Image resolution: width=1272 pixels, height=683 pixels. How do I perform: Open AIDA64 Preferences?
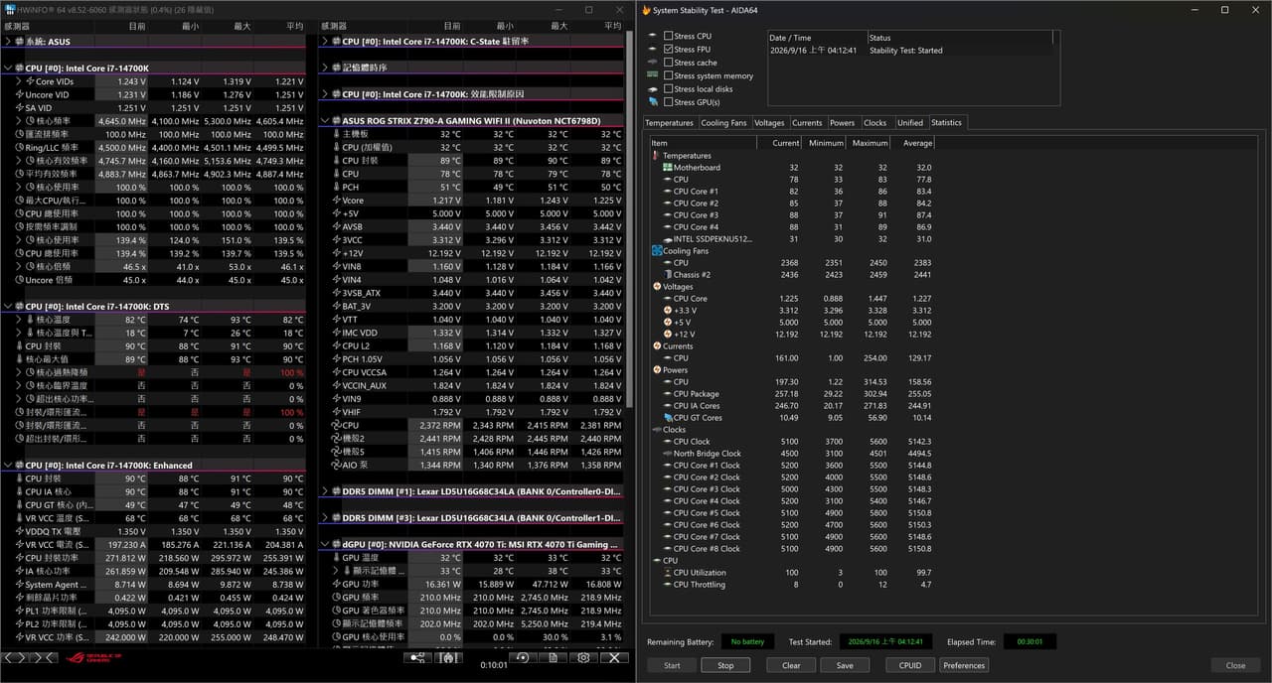click(964, 665)
